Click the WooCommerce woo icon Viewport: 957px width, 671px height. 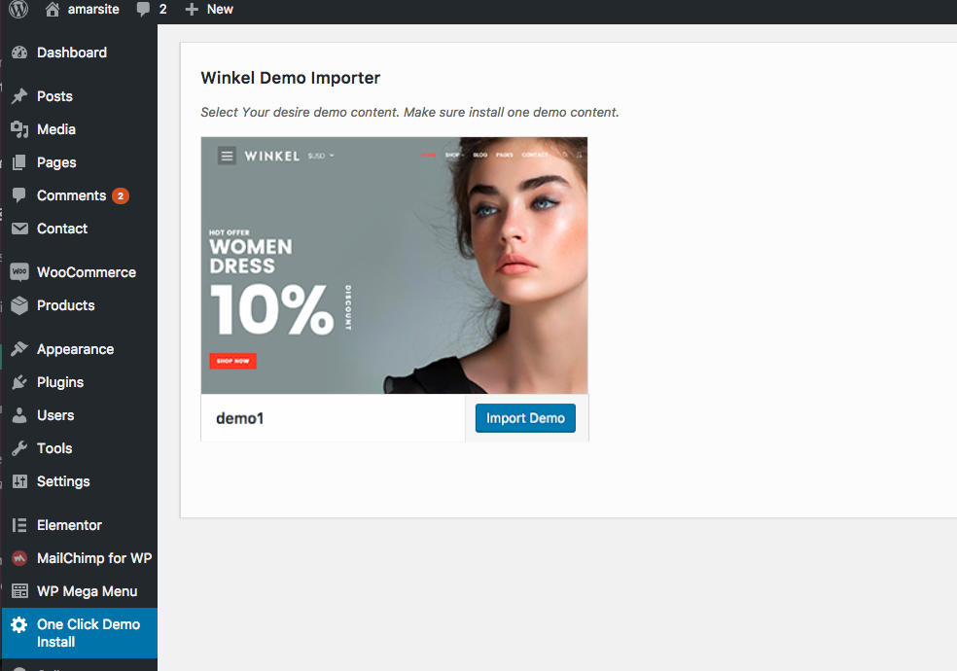(x=19, y=272)
